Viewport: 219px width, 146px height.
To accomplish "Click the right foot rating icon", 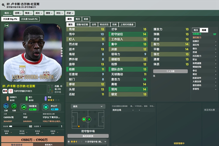I will coord(14,106).
